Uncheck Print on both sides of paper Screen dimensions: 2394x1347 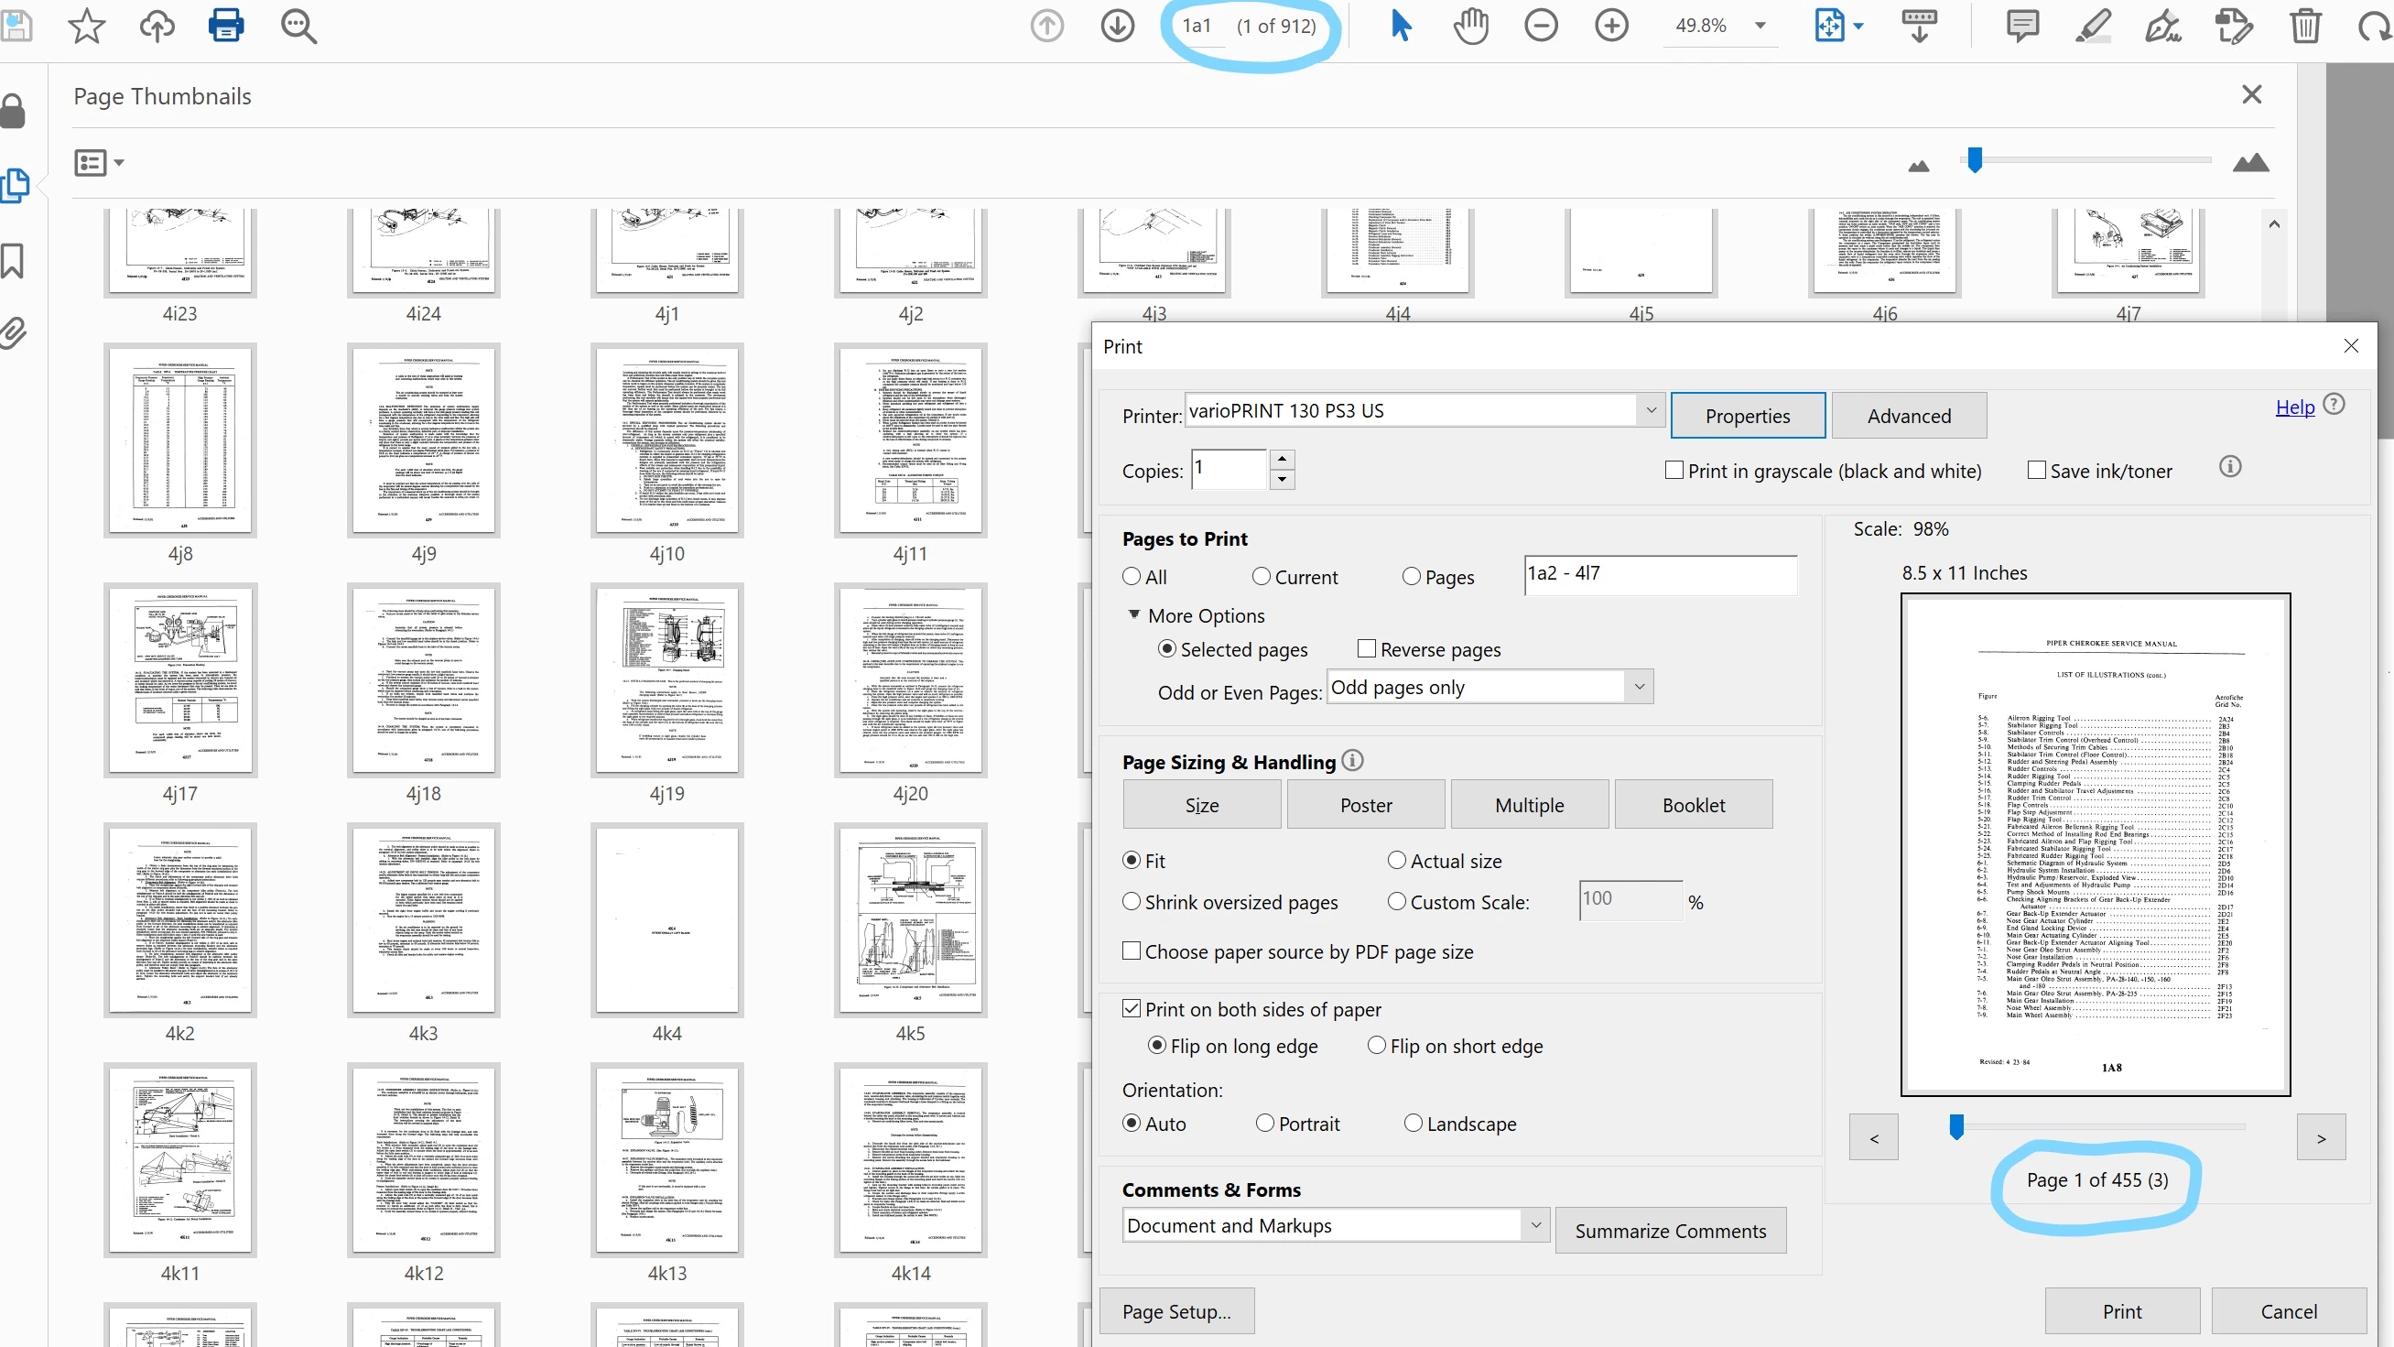click(x=1131, y=1008)
